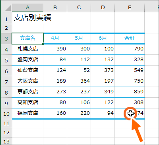
Task: Select row 3 header
Action: click(x=6, y=39)
